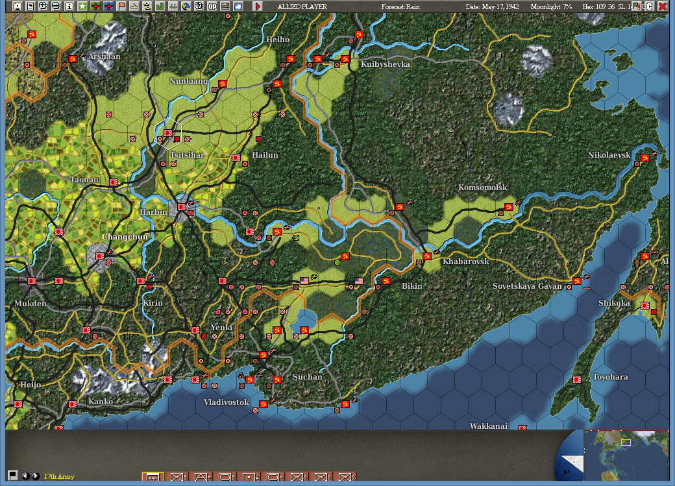Click the black-and-white flag icon at bottom left
Viewport: 675px width, 486px height.
click(12, 475)
